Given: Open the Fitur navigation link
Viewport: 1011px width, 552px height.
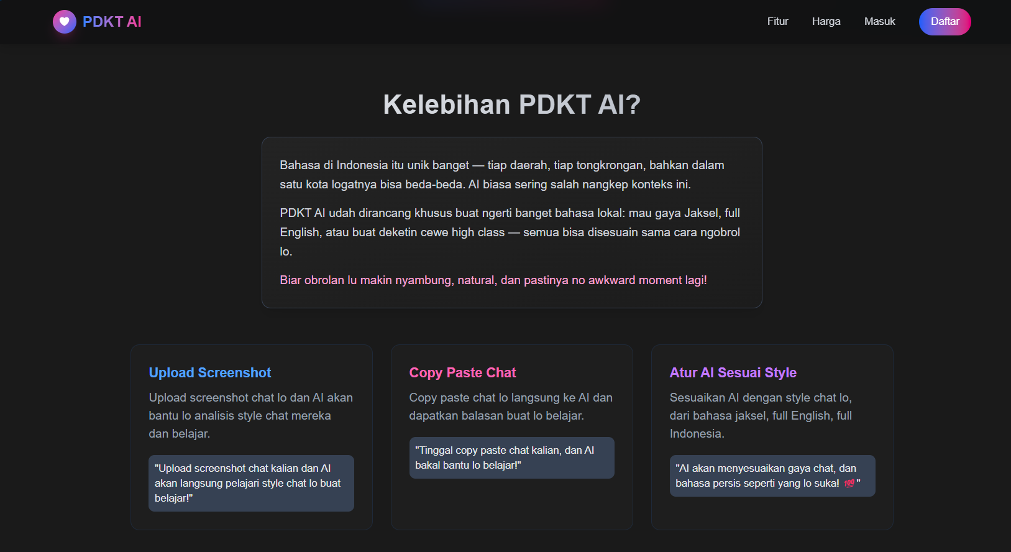Looking at the screenshot, I should pyautogui.click(x=777, y=21).
